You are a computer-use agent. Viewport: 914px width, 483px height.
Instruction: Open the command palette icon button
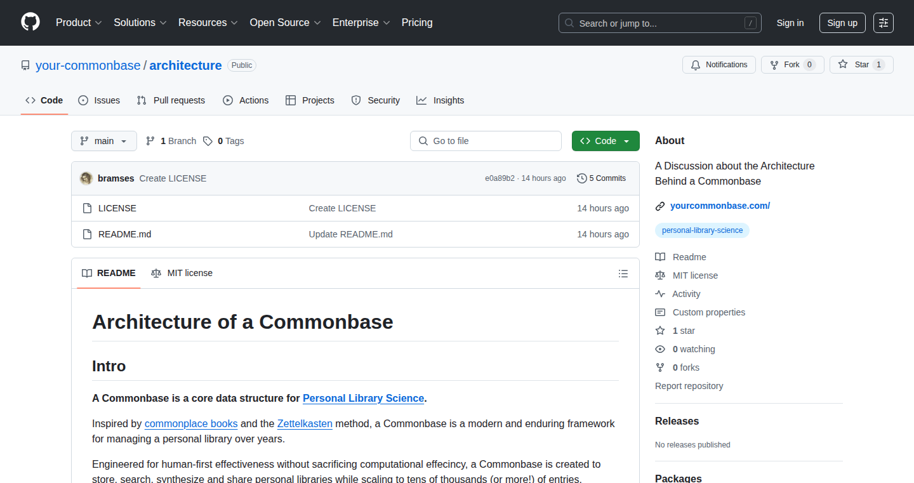[884, 23]
